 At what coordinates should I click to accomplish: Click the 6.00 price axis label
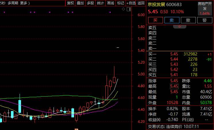point(141,15)
